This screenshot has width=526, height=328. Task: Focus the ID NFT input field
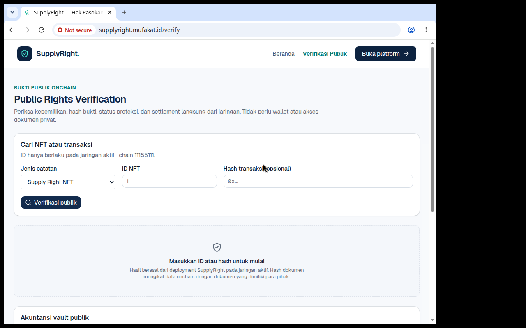coord(169,181)
